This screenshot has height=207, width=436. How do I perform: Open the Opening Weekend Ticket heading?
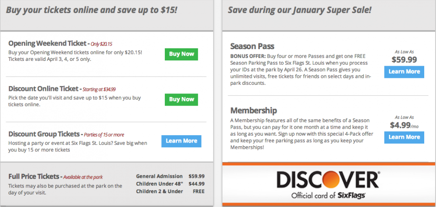pos(48,43)
